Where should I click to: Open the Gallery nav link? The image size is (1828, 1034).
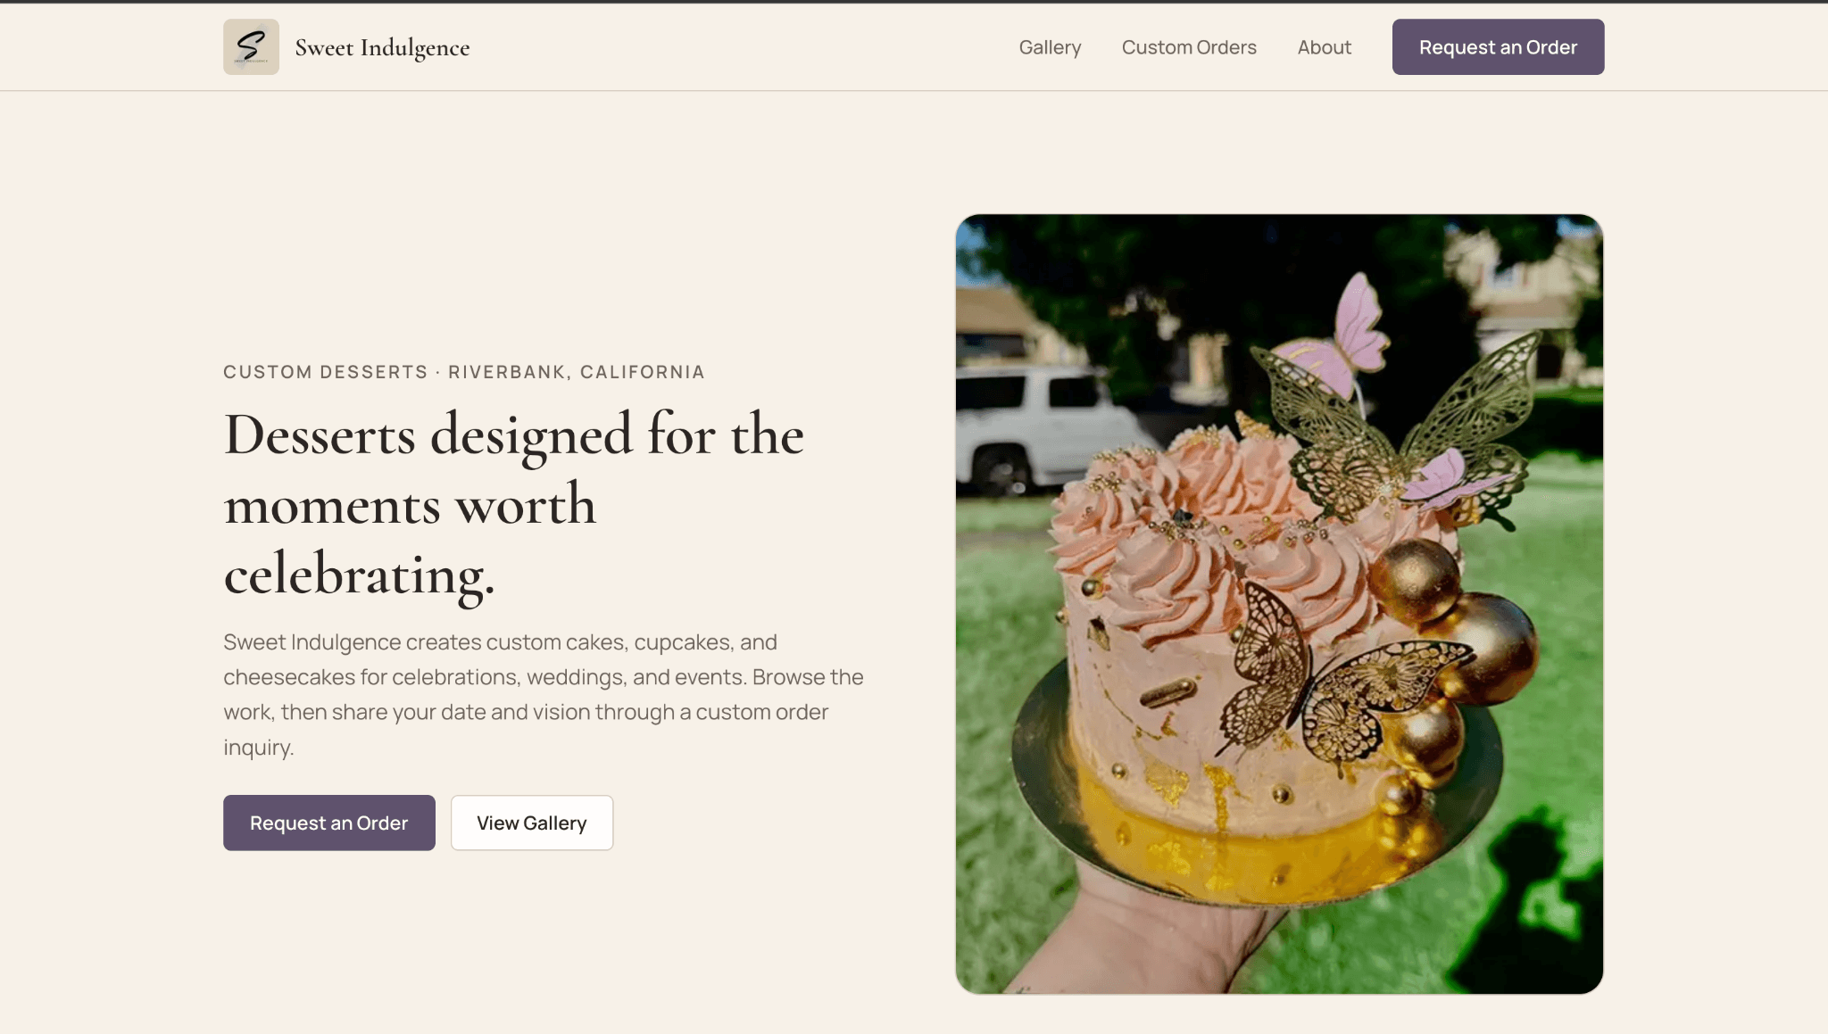(1050, 47)
